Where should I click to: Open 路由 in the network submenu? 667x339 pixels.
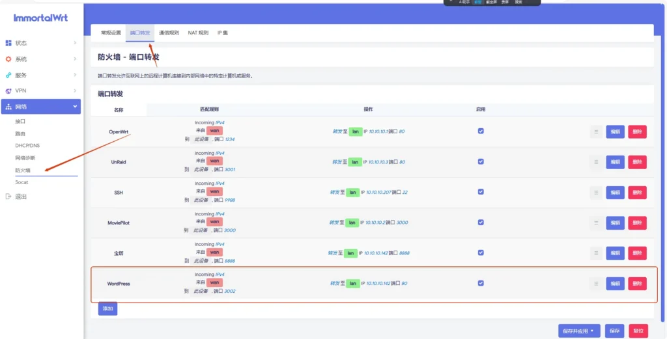[20, 133]
